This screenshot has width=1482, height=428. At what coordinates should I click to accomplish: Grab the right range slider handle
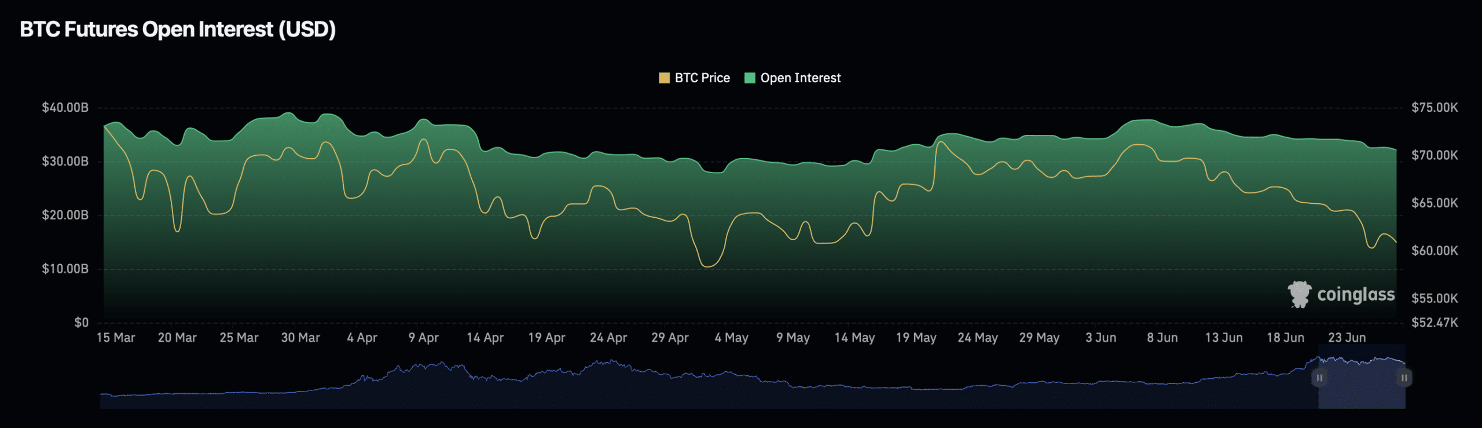[x=1404, y=378]
